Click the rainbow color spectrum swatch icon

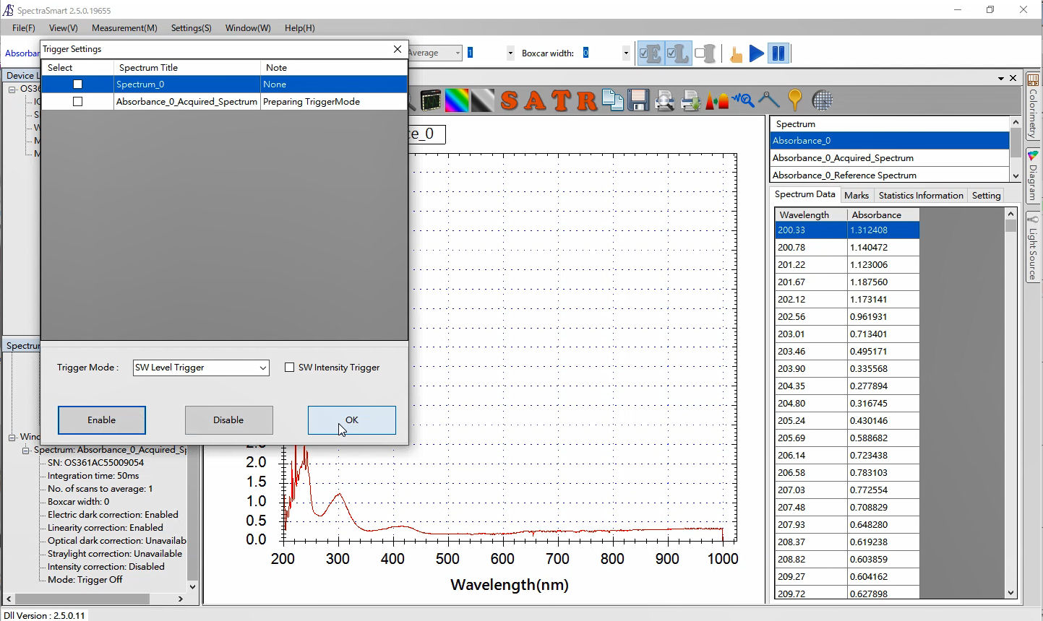456,100
